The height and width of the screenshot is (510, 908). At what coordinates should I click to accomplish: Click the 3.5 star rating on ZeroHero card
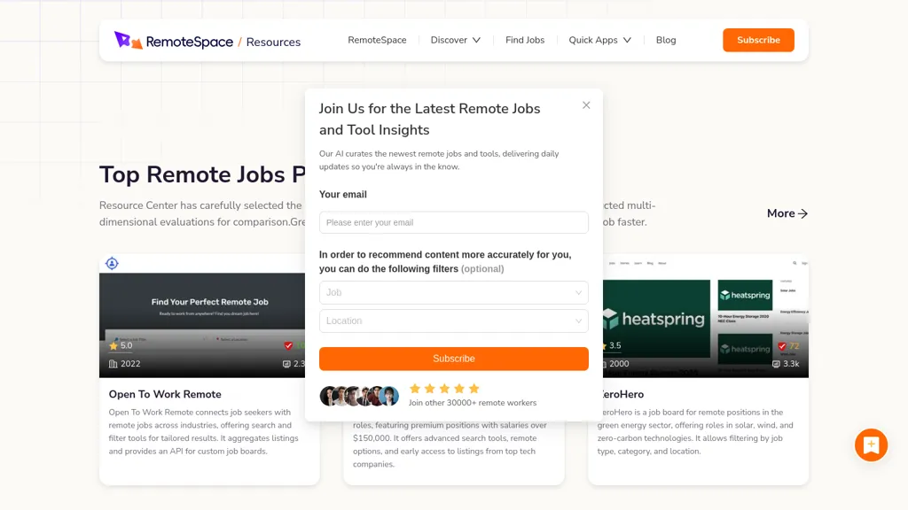(610, 346)
